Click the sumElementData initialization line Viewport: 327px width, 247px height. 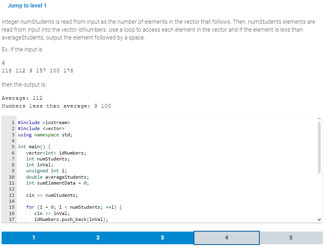(x=58, y=183)
